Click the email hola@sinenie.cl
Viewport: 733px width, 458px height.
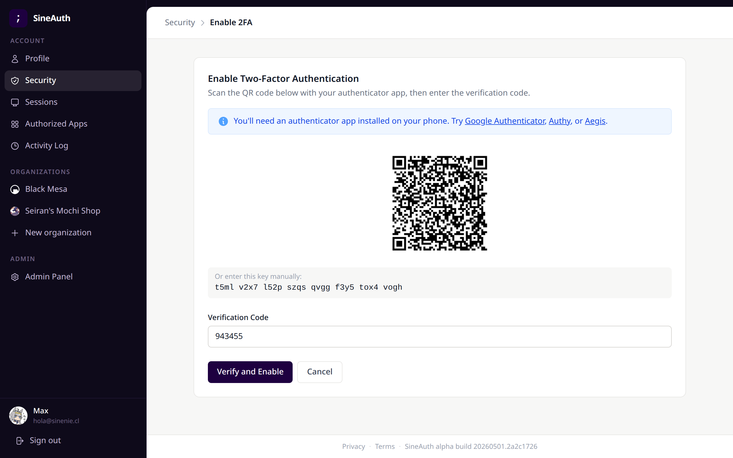(56, 421)
